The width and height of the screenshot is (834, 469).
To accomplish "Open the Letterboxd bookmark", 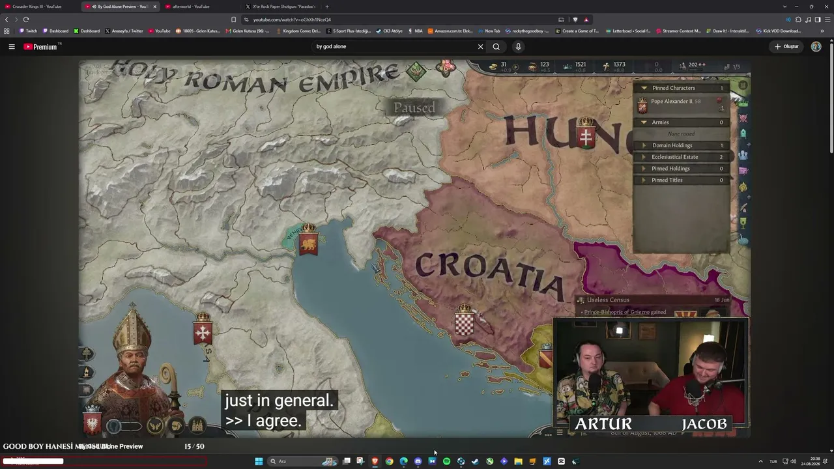I will tap(628, 31).
